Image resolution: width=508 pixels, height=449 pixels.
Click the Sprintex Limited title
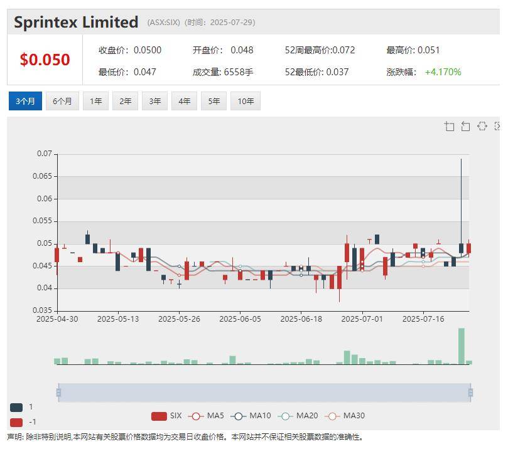click(x=76, y=23)
